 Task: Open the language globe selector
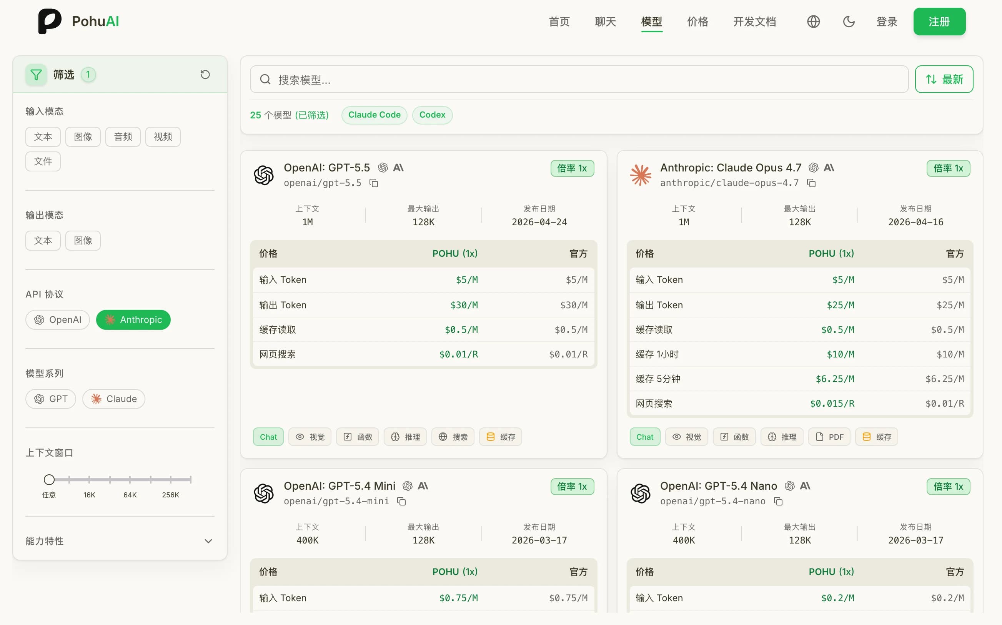coord(813,22)
